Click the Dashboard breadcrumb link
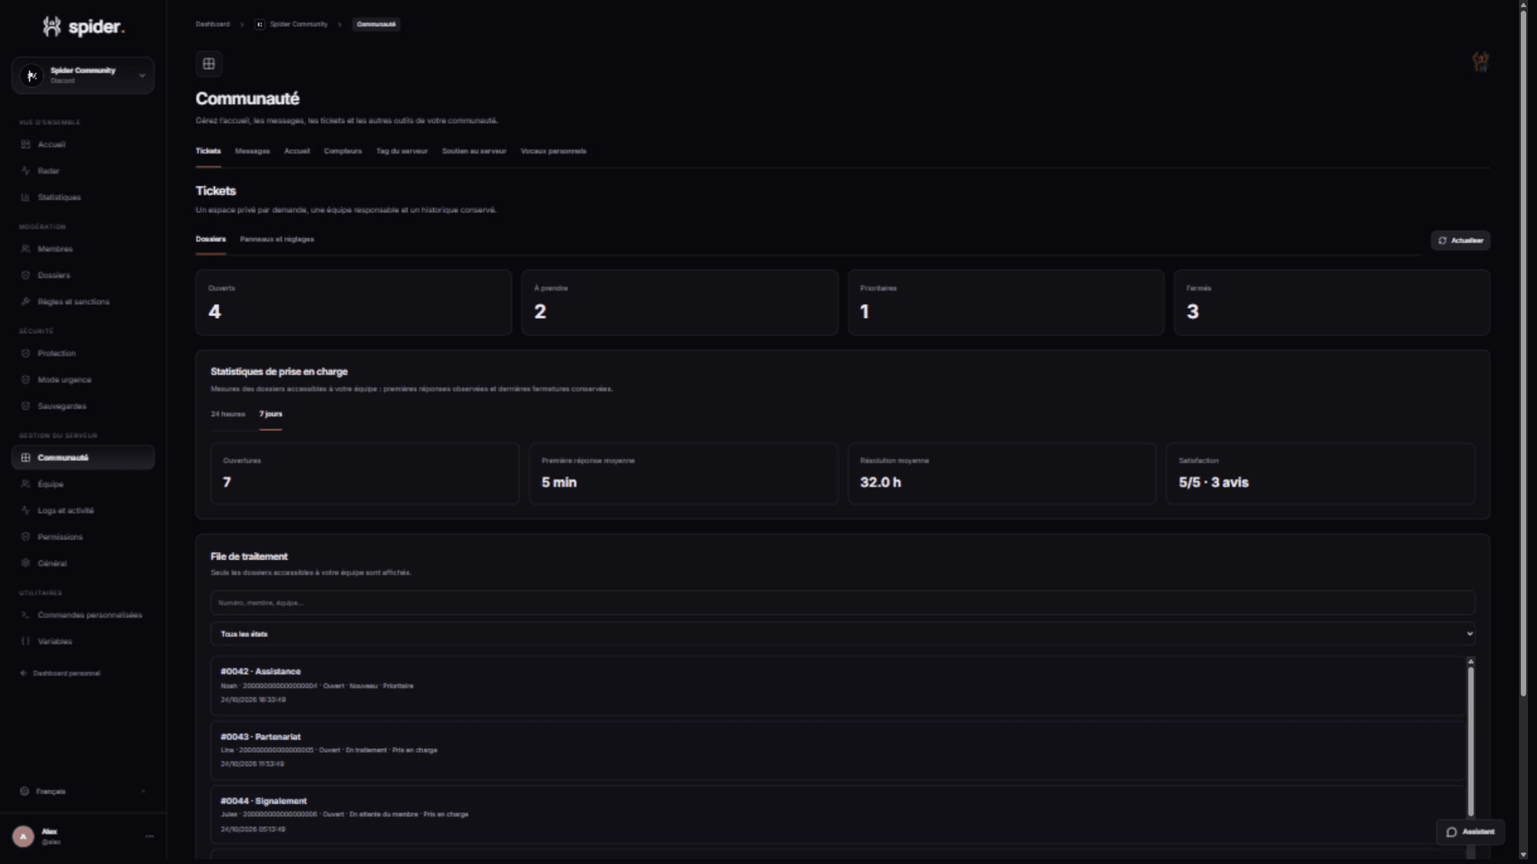Screen dimensions: 1537x864 tap(213, 24)
